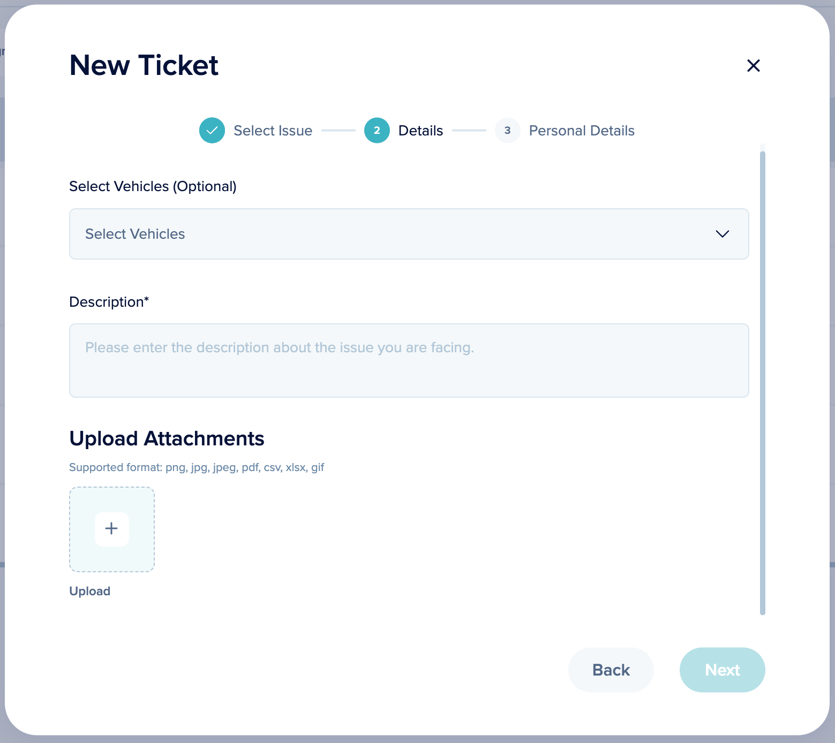Viewport: 835px width, 743px height.
Task: Select the step 3 circle icon
Action: click(x=508, y=131)
